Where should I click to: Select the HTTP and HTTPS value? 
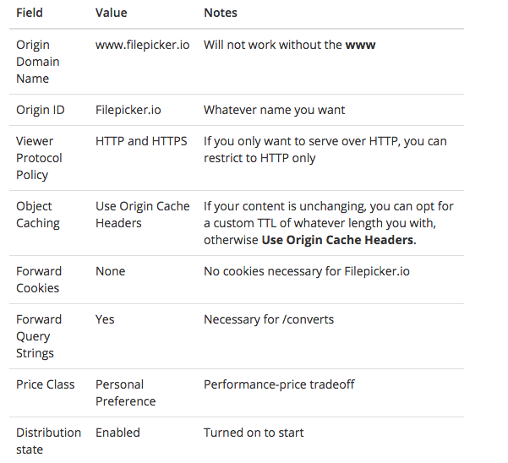[141, 141]
